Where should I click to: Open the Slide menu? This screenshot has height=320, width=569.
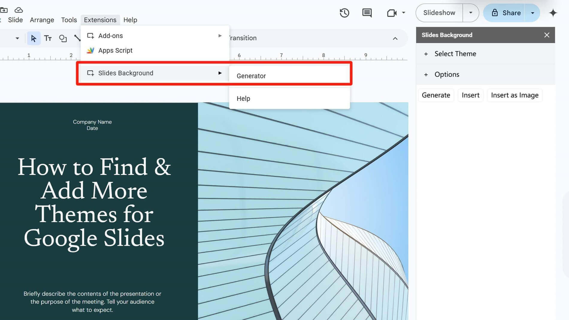(x=15, y=20)
